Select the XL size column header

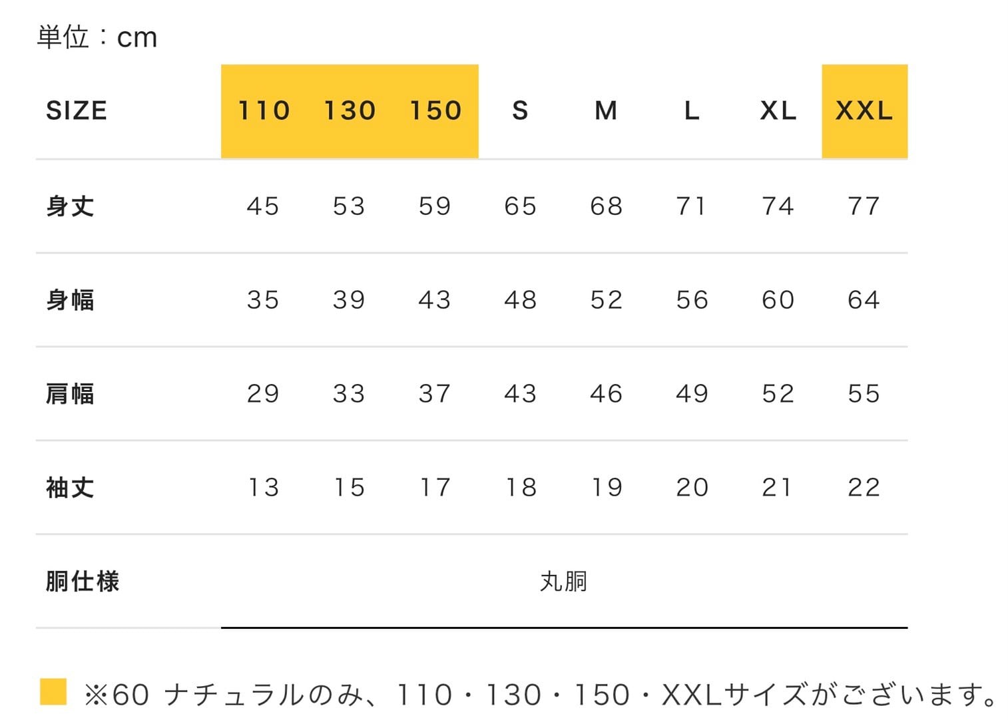pos(778,110)
